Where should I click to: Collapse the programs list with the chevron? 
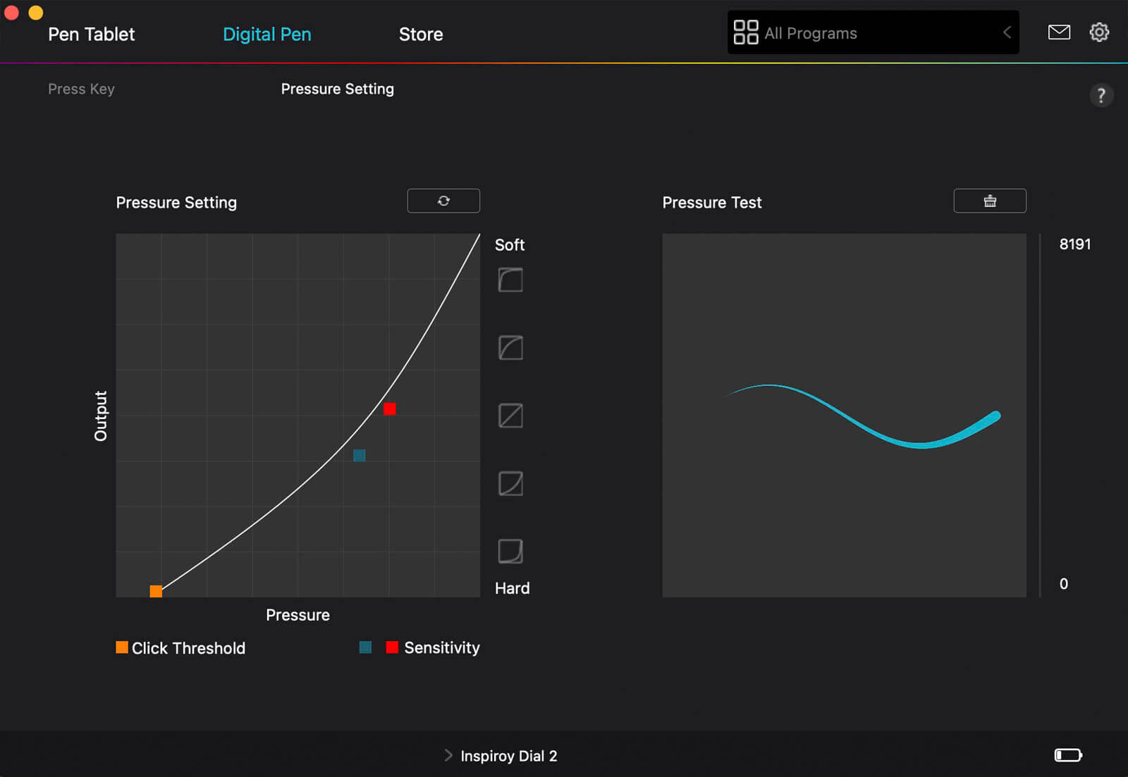pos(1007,32)
